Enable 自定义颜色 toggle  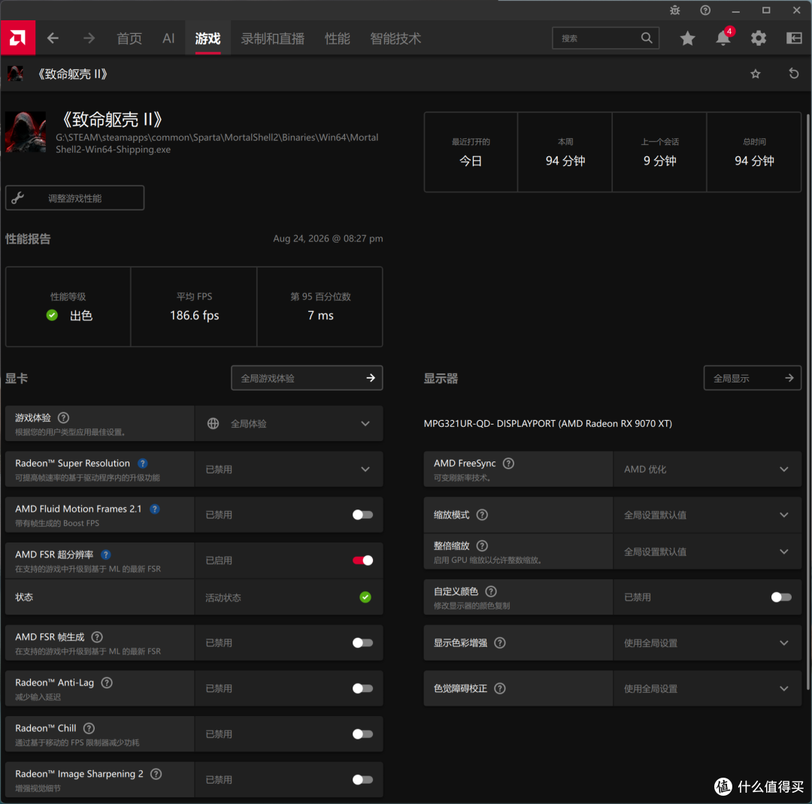[781, 597]
